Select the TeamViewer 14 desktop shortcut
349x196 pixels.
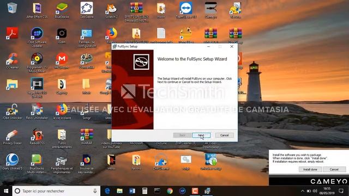pyautogui.click(x=186, y=10)
